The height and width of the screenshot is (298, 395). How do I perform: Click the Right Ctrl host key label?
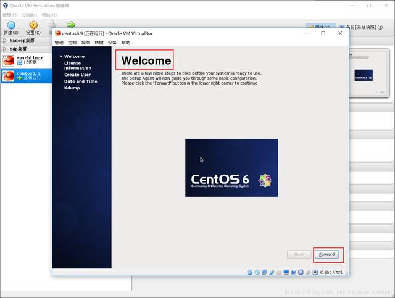(x=331, y=272)
